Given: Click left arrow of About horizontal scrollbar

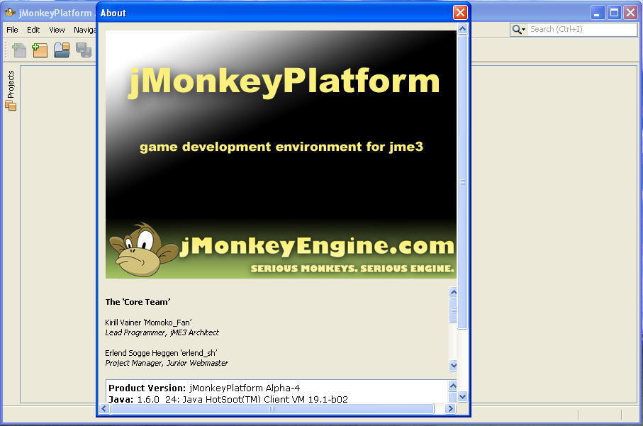Looking at the screenshot, I should point(104,408).
